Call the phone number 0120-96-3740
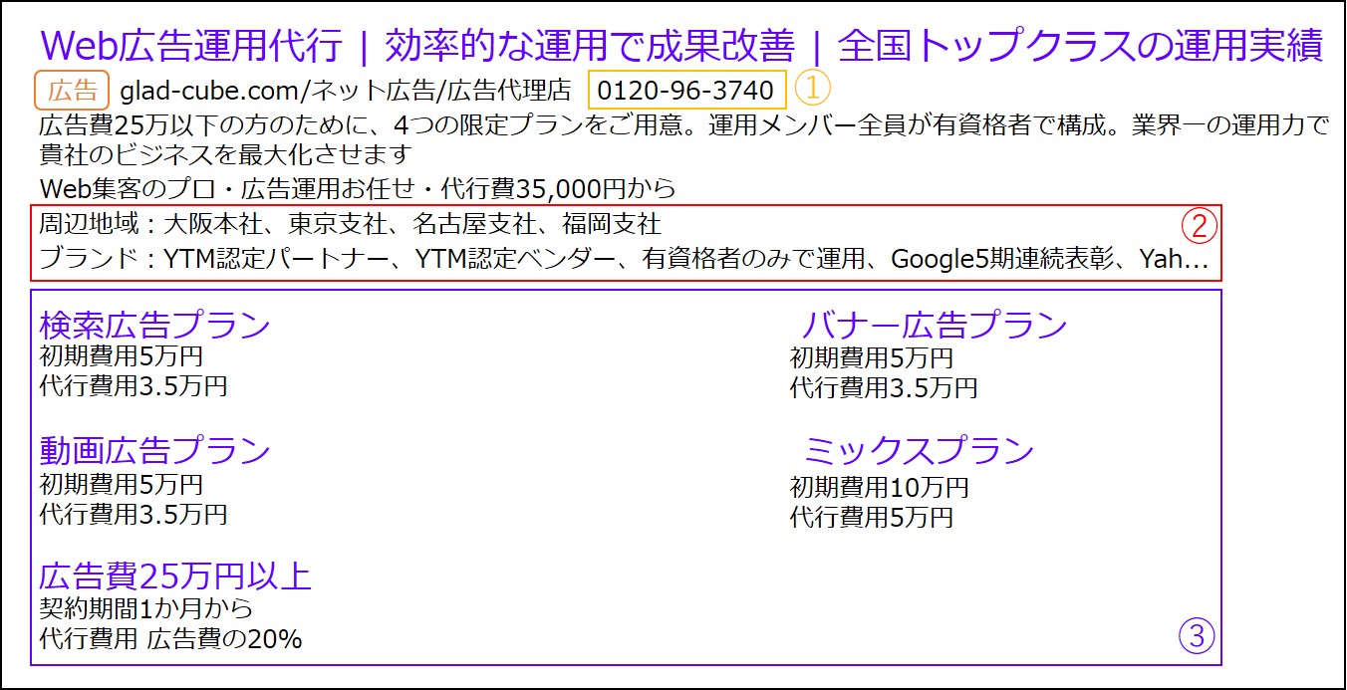The height and width of the screenshot is (690, 1347). pos(686,91)
